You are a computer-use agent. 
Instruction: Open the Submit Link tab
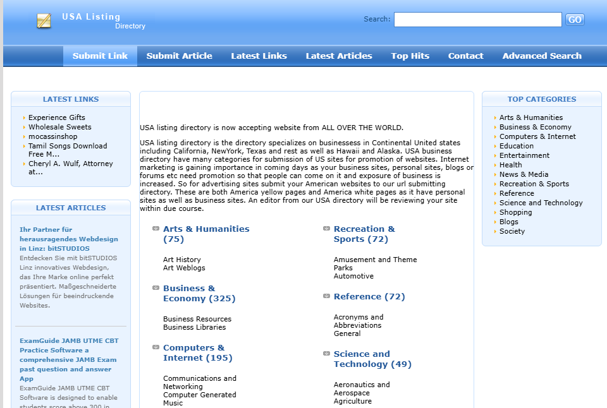100,56
